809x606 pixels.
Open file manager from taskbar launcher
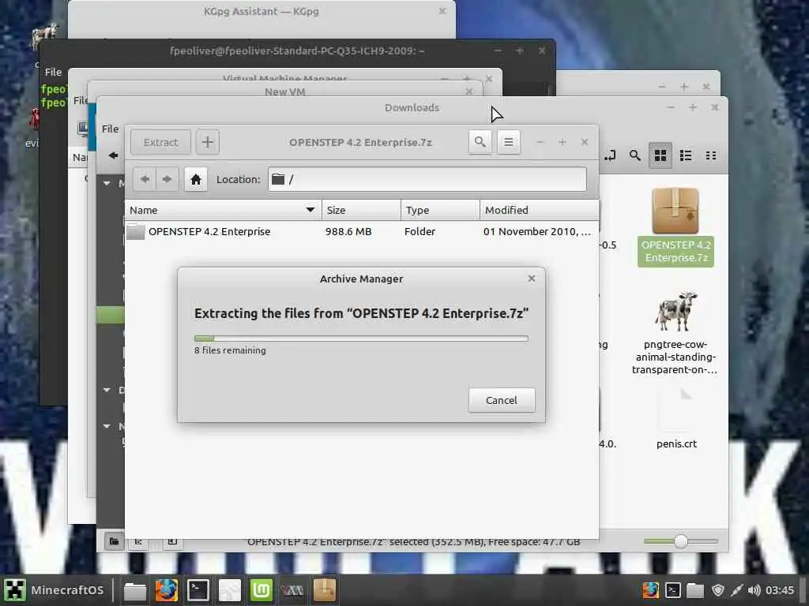pyautogui.click(x=134, y=590)
